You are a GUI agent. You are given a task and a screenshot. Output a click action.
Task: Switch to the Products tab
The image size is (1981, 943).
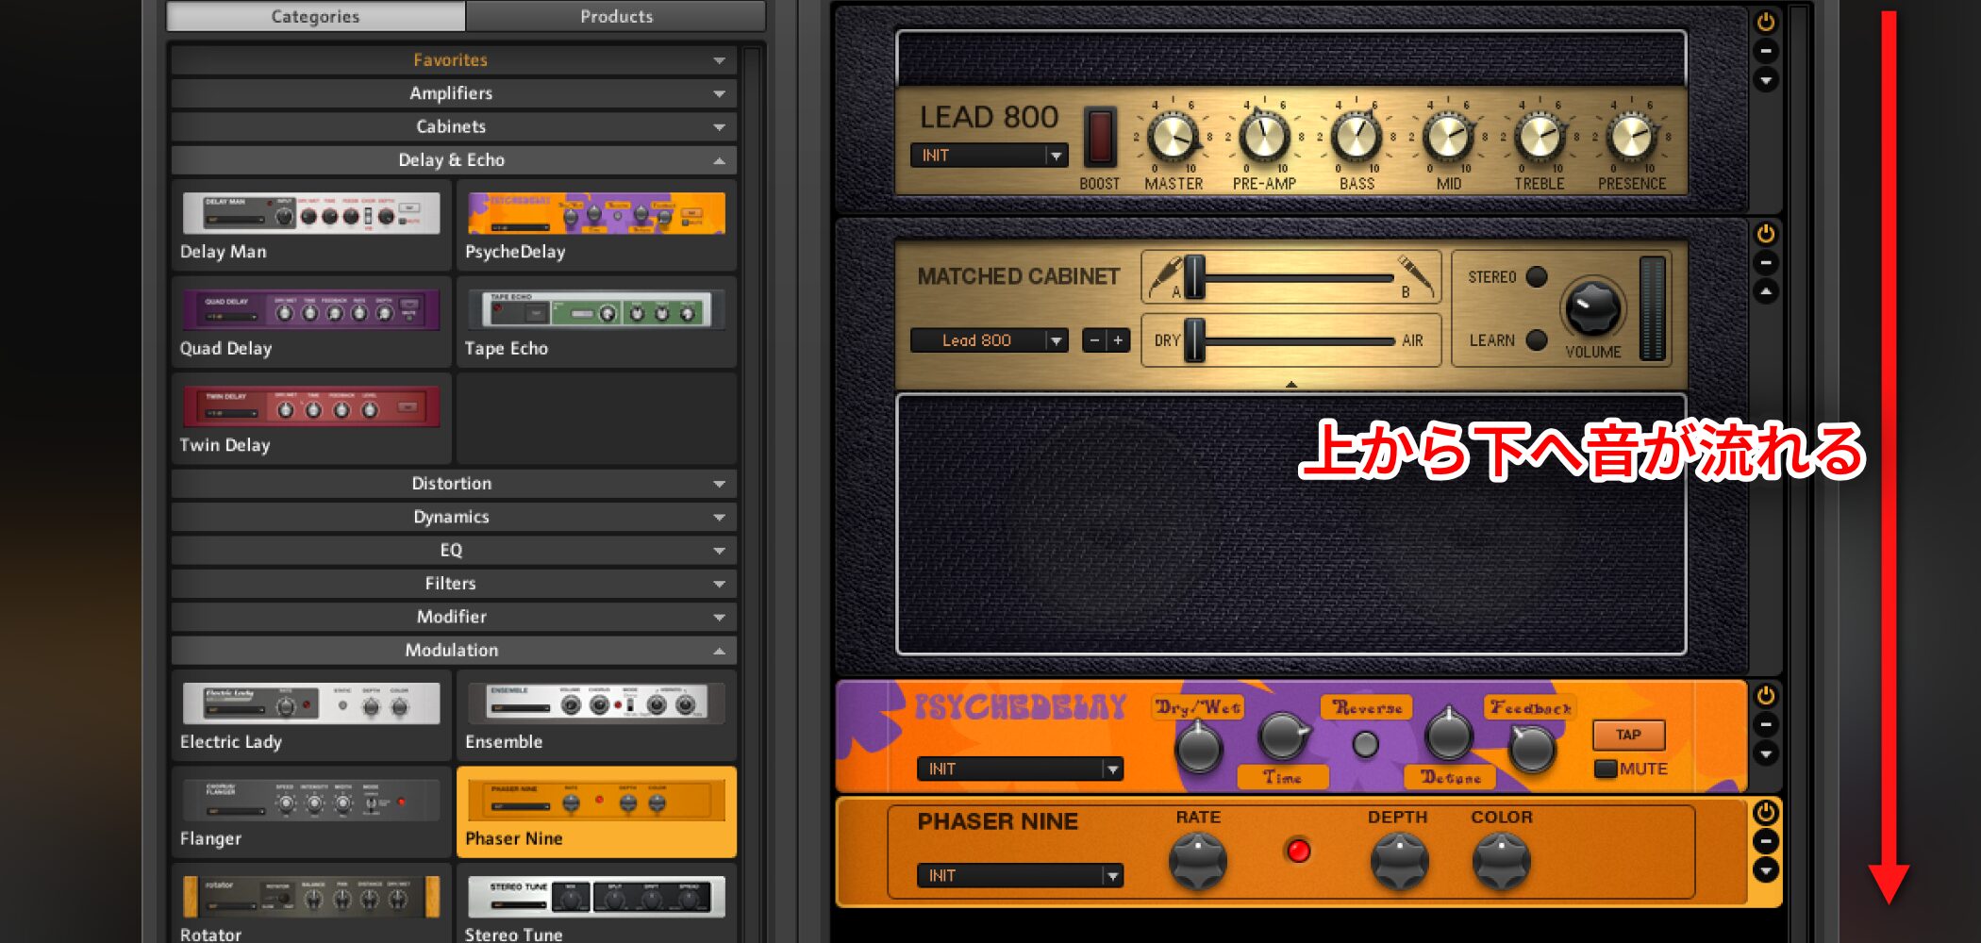pyautogui.click(x=616, y=16)
